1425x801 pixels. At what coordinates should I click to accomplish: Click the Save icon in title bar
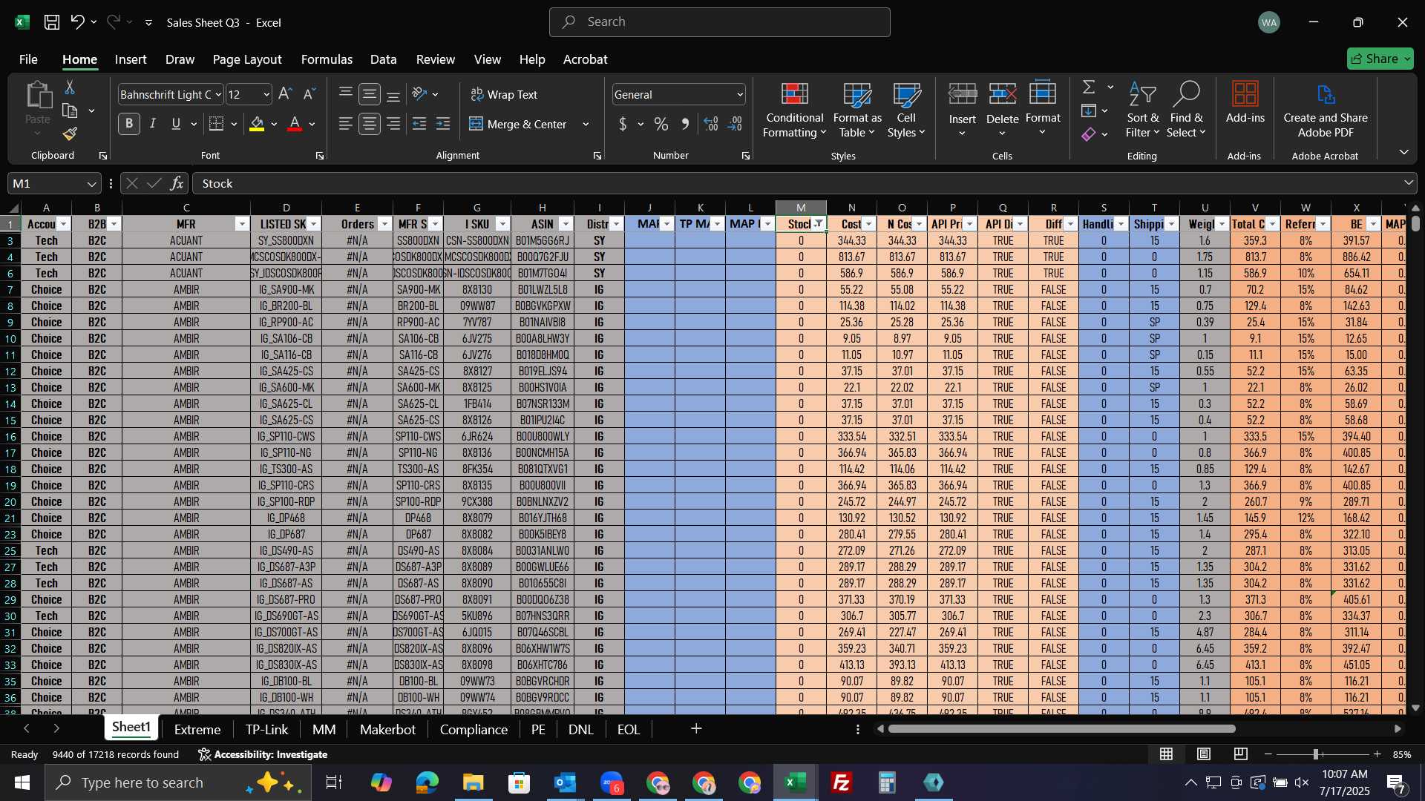(x=51, y=22)
